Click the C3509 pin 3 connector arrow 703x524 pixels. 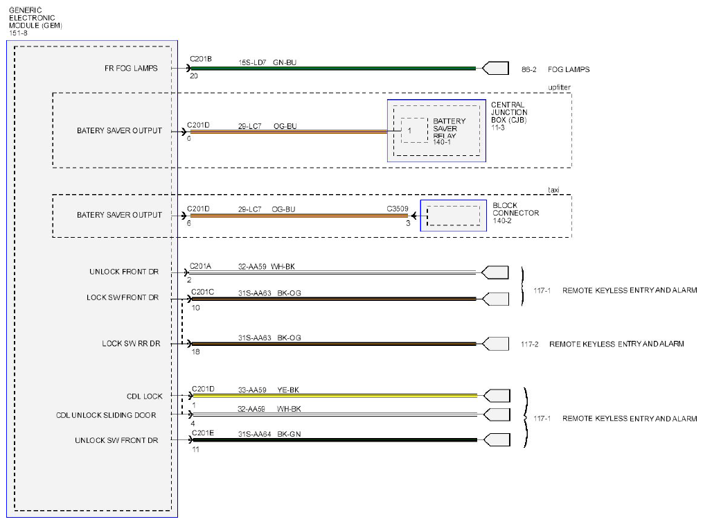[413, 216]
